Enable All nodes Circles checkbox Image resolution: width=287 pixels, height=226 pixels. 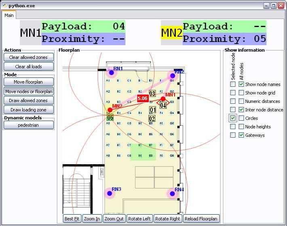click(241, 118)
